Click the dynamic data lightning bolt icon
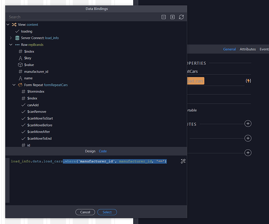 point(248,81)
